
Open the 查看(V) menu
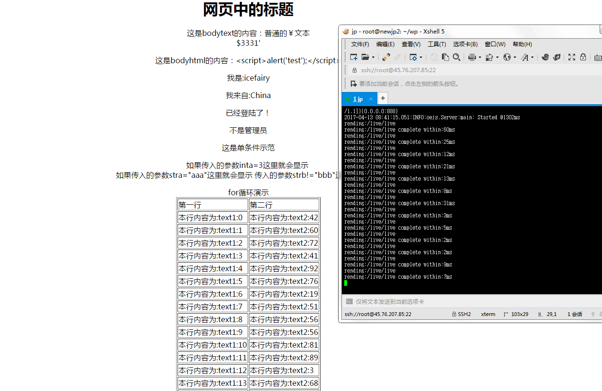tap(411, 44)
